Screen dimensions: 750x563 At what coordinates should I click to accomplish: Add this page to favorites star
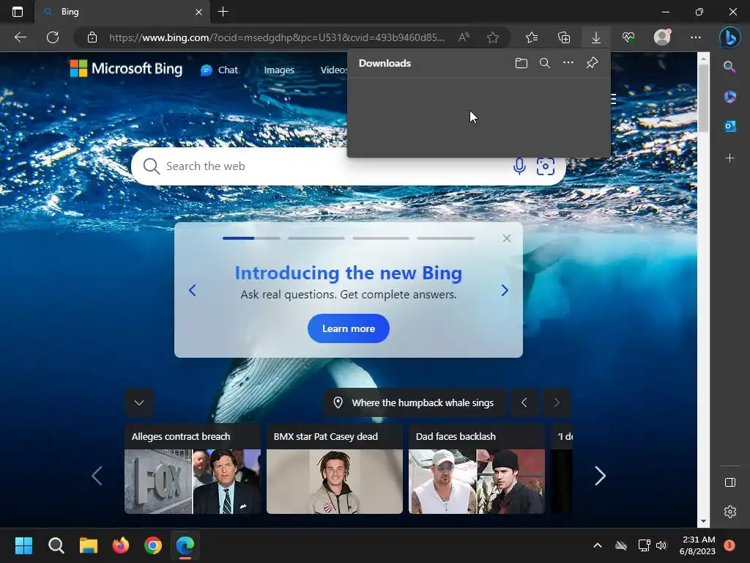tap(493, 37)
